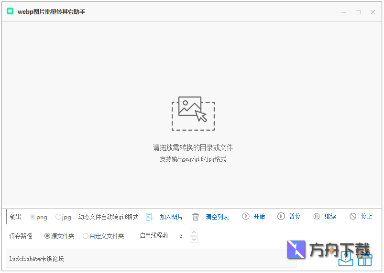
Task: Select the jpg output format radio
Action: pyautogui.click(x=63, y=217)
